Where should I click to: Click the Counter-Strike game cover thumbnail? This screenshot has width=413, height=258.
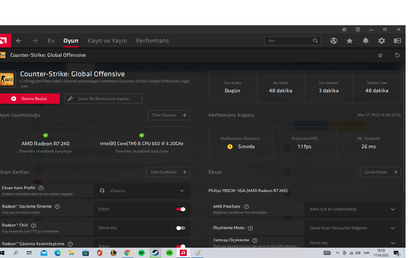[7, 79]
